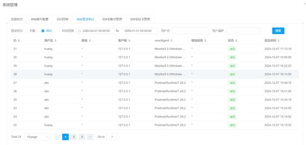This screenshot has height=145, width=306.
Task: Click username abc in row 25
Action: (47, 99)
